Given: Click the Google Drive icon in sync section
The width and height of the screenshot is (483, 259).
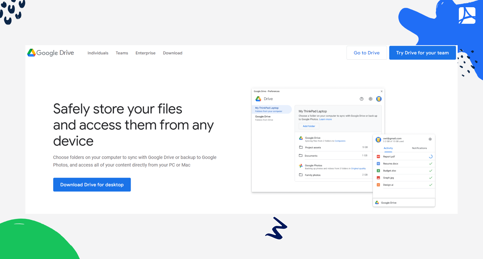Looking at the screenshot, I should (x=301, y=138).
